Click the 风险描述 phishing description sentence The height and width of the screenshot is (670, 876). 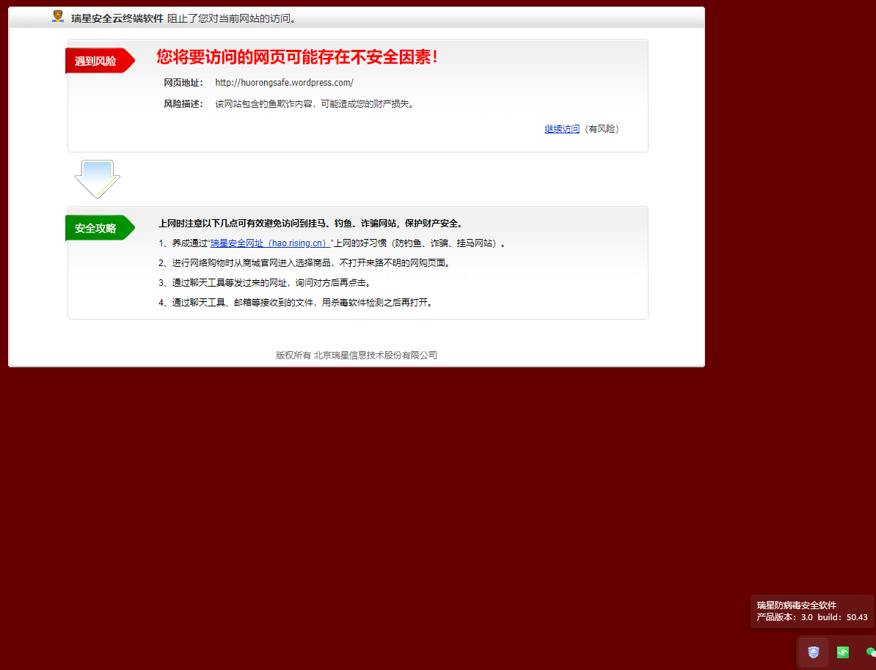pyautogui.click(x=315, y=104)
